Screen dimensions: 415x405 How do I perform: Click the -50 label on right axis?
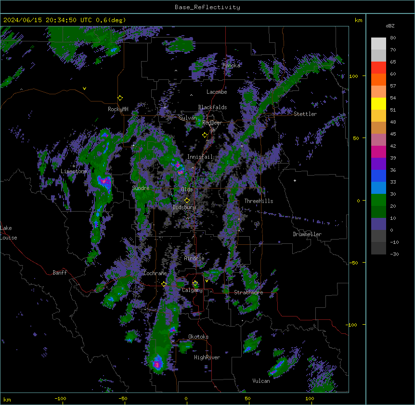[353, 263]
